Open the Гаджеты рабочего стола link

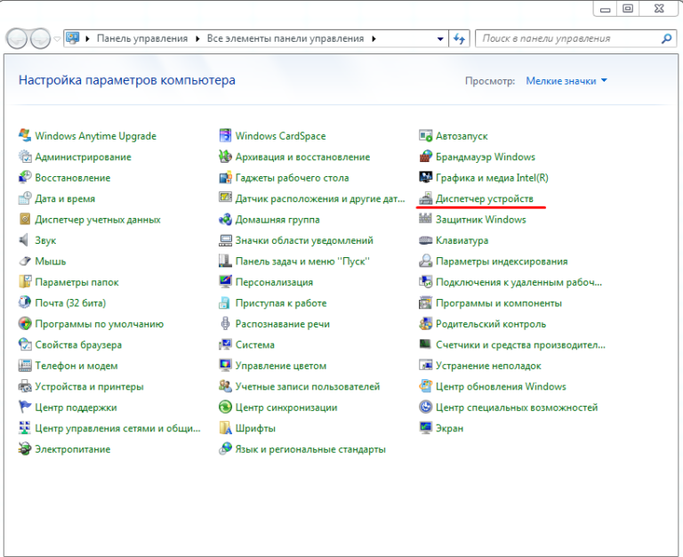point(292,178)
